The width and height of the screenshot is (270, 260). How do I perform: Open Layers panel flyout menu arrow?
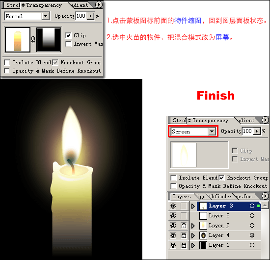(x=265, y=196)
